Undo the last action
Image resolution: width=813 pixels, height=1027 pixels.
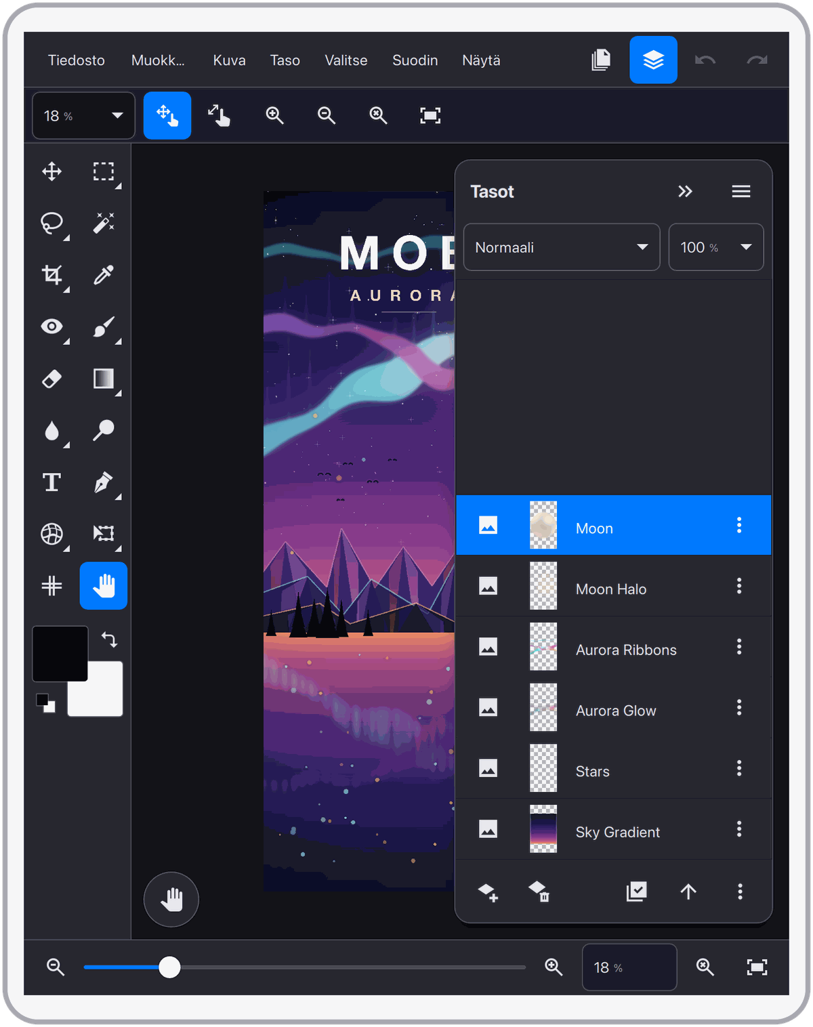pyautogui.click(x=705, y=60)
